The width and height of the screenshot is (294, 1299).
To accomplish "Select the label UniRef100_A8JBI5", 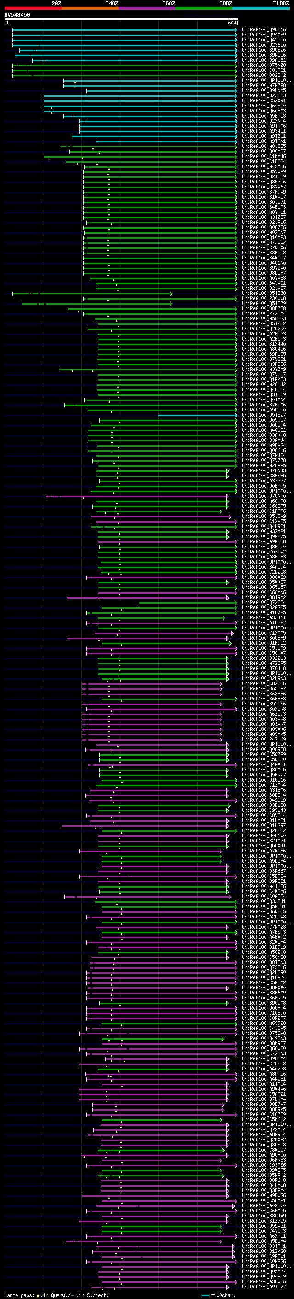I will [263, 146].
